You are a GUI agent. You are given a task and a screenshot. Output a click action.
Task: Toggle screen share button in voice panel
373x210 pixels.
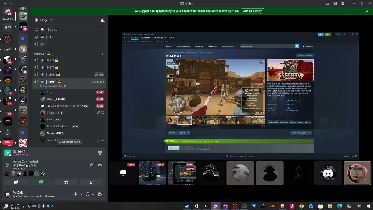41,182
